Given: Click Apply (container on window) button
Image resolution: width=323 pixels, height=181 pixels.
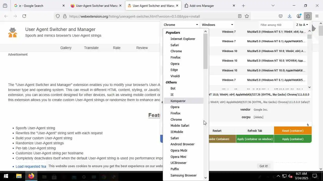Looking at the screenshot, I should click(255, 139).
